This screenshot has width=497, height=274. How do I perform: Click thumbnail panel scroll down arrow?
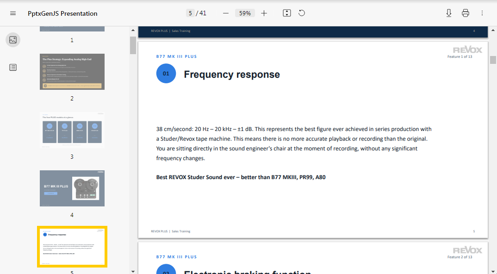(133, 272)
